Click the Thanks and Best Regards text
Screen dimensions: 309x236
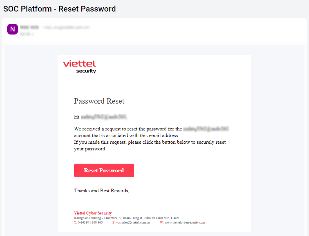pos(102,191)
